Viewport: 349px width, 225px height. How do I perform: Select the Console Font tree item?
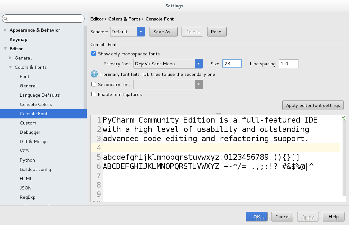point(43,114)
